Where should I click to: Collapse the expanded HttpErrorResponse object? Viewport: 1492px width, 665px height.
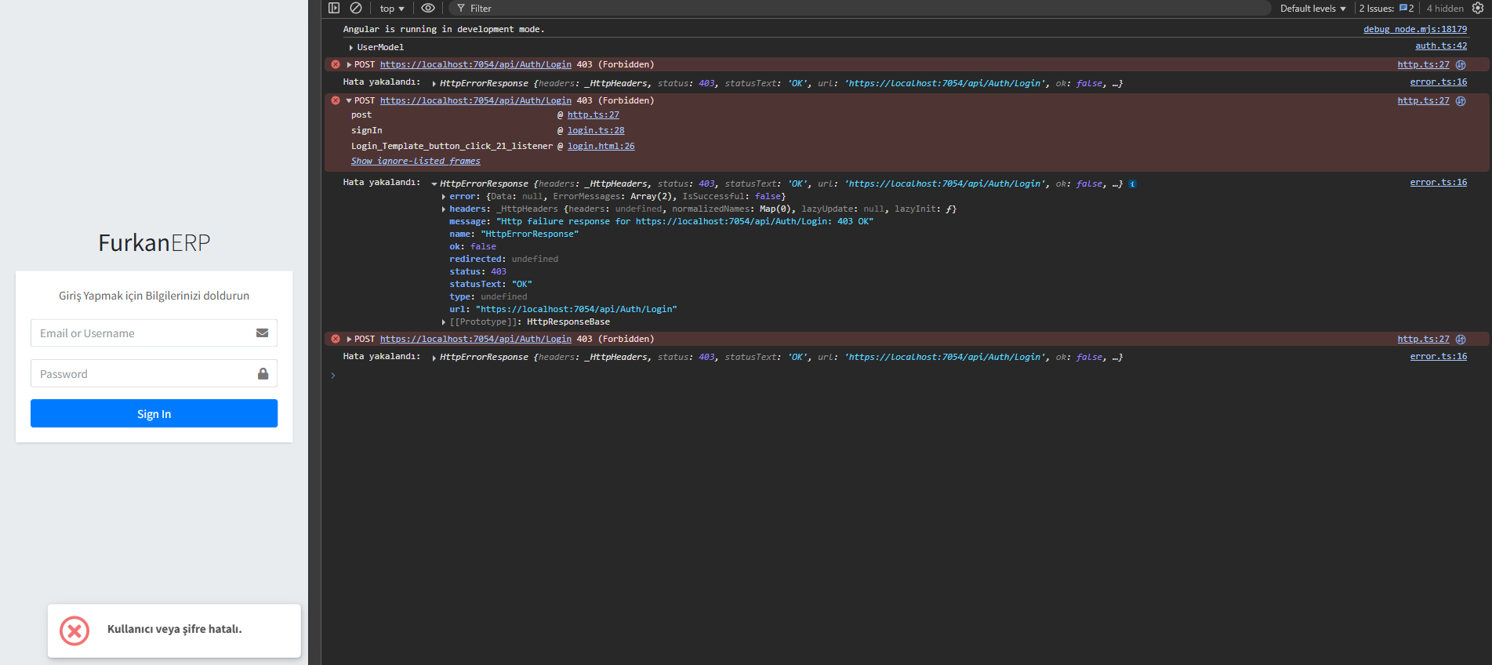pyautogui.click(x=434, y=184)
